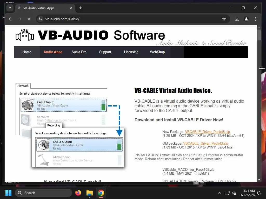The image size is (266, 199).
Task: Open the clock and date panel
Action: [x=248, y=193]
